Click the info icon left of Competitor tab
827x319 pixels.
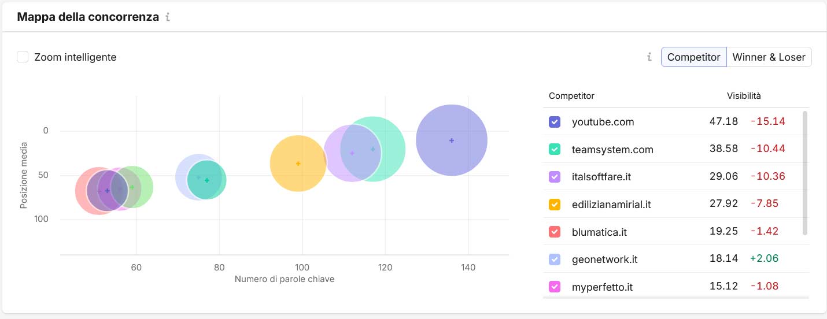click(x=649, y=57)
